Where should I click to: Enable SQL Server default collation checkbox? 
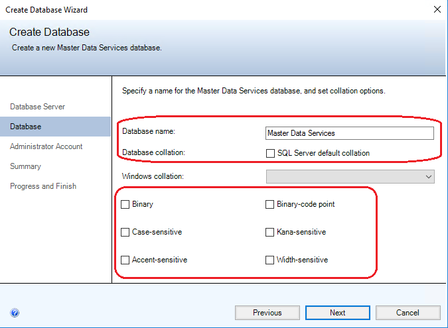coord(270,153)
